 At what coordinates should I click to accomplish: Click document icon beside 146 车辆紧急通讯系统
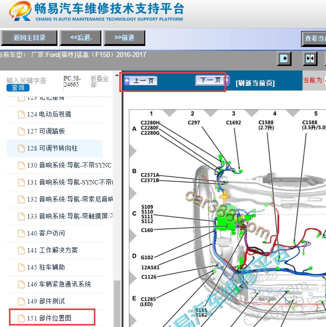click(x=21, y=284)
